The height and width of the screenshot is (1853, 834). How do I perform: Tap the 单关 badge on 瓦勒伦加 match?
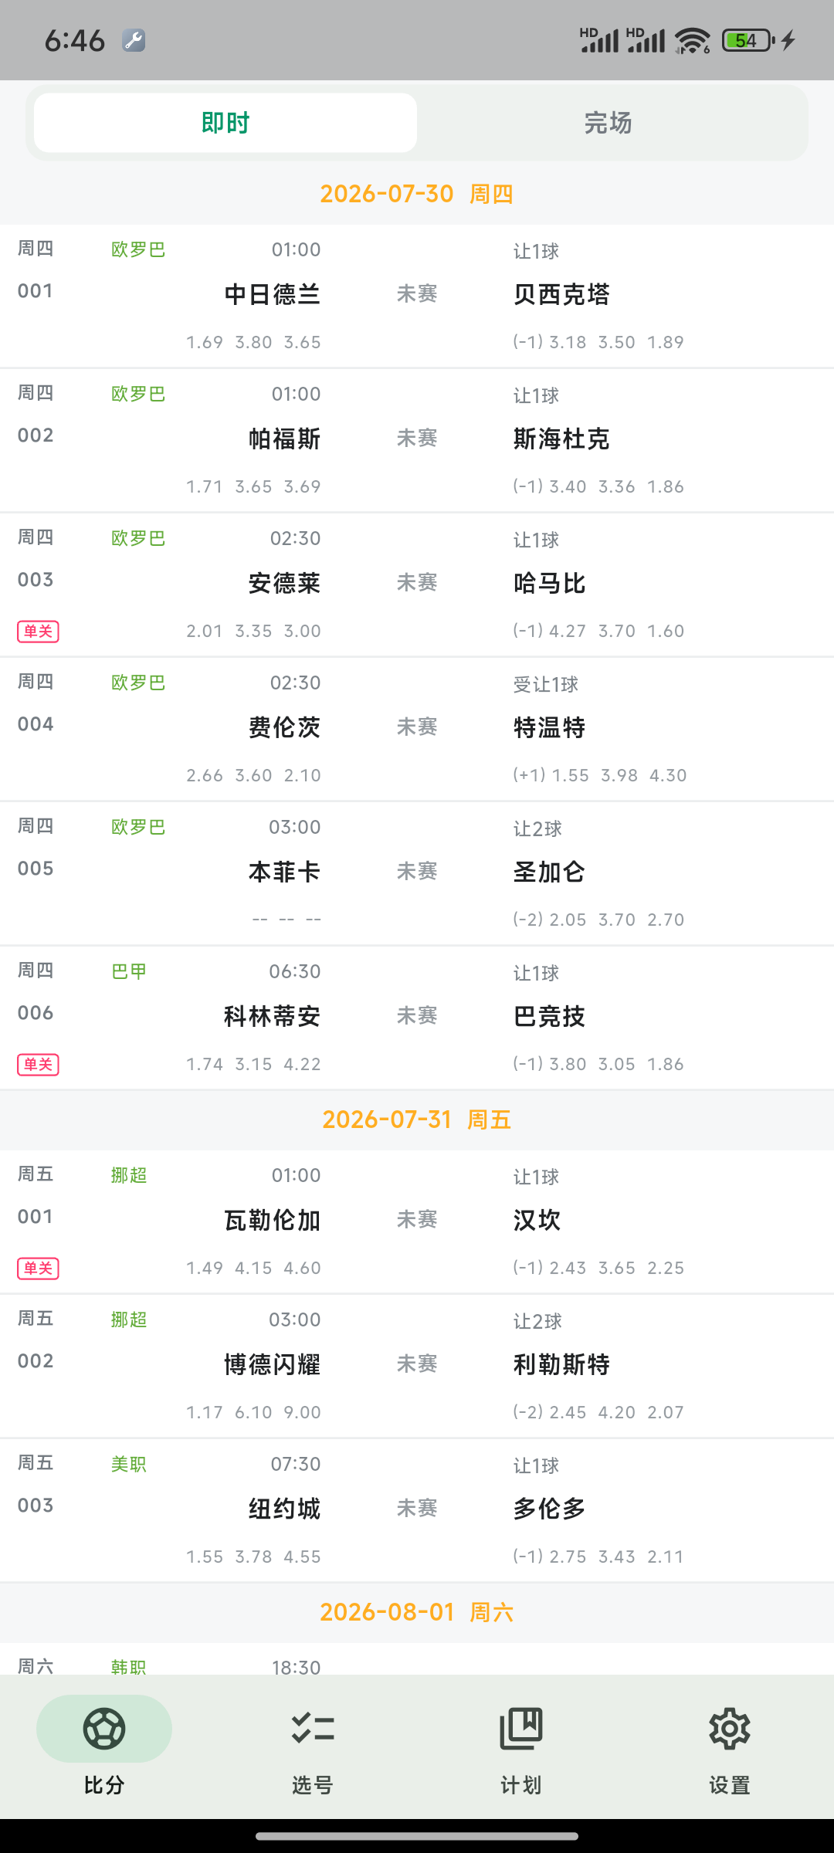38,1269
